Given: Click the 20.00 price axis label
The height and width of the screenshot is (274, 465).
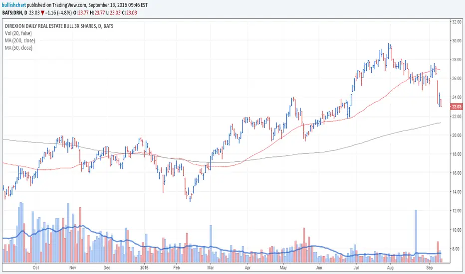Looking at the screenshot, I should [457, 136].
